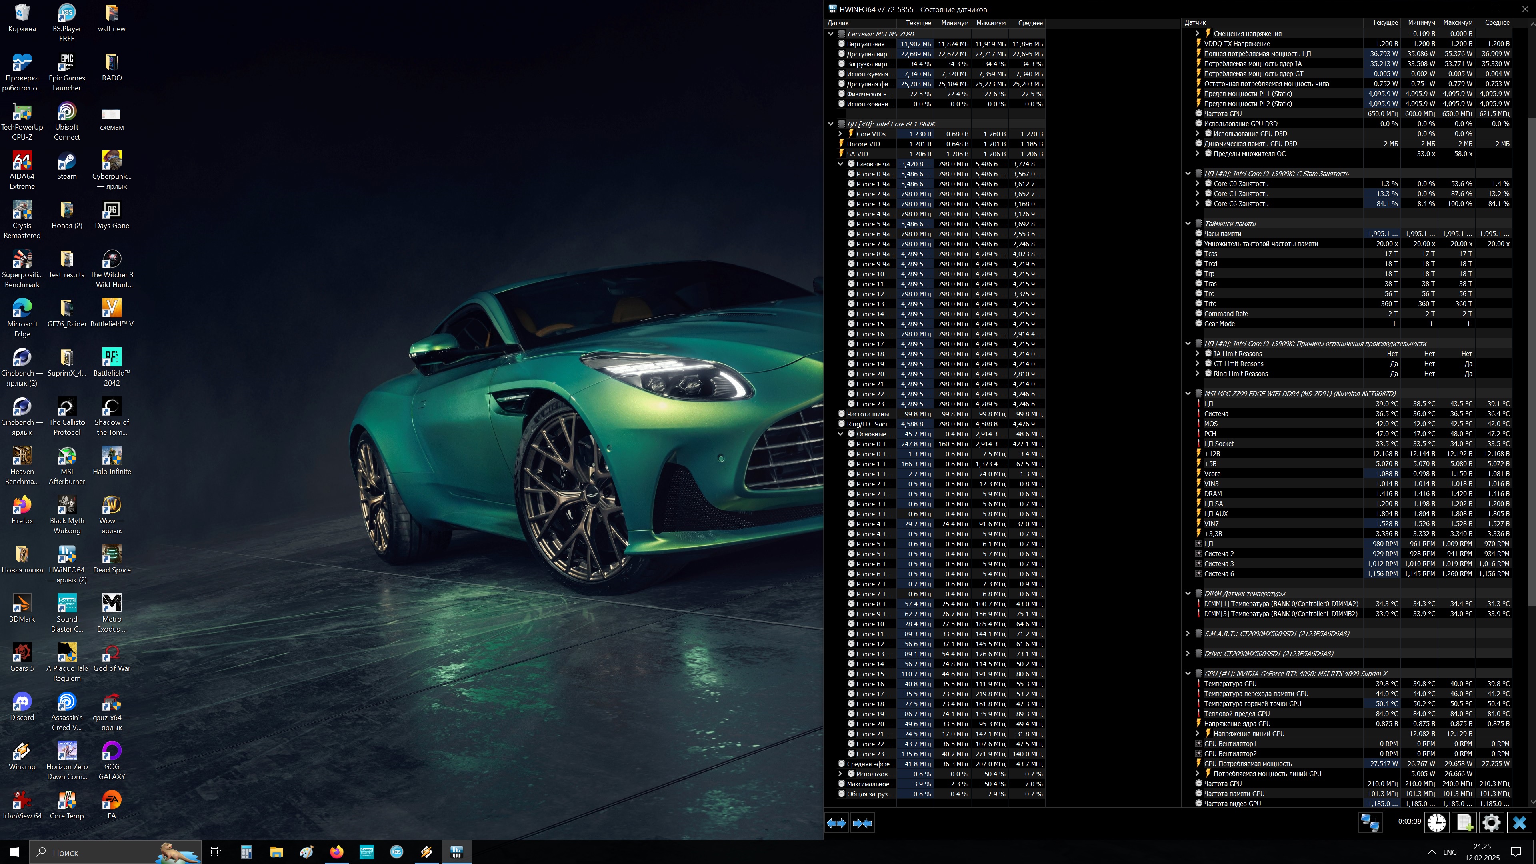1536x864 pixels.
Task: Open Firefox from the taskbar
Action: point(336,852)
